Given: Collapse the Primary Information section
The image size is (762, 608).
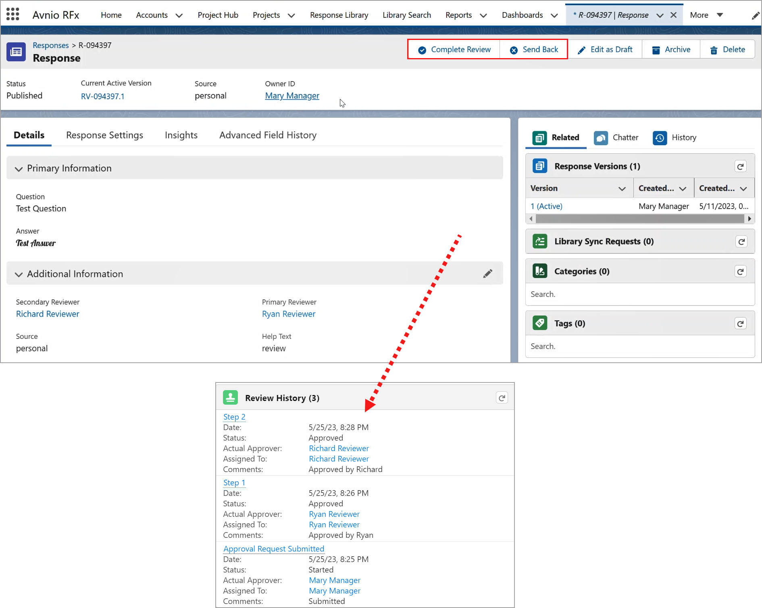Looking at the screenshot, I should (19, 169).
